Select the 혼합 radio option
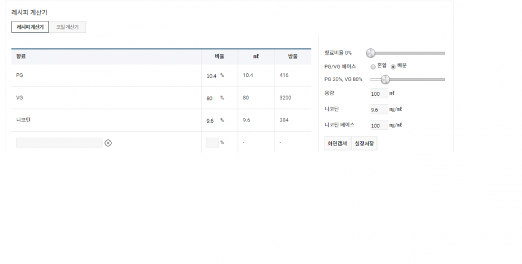The height and width of the screenshot is (264, 522). [373, 66]
